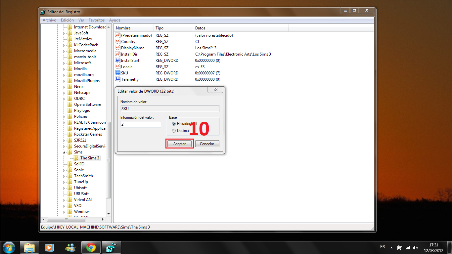Select the Hexadecimal base option

pyautogui.click(x=174, y=124)
